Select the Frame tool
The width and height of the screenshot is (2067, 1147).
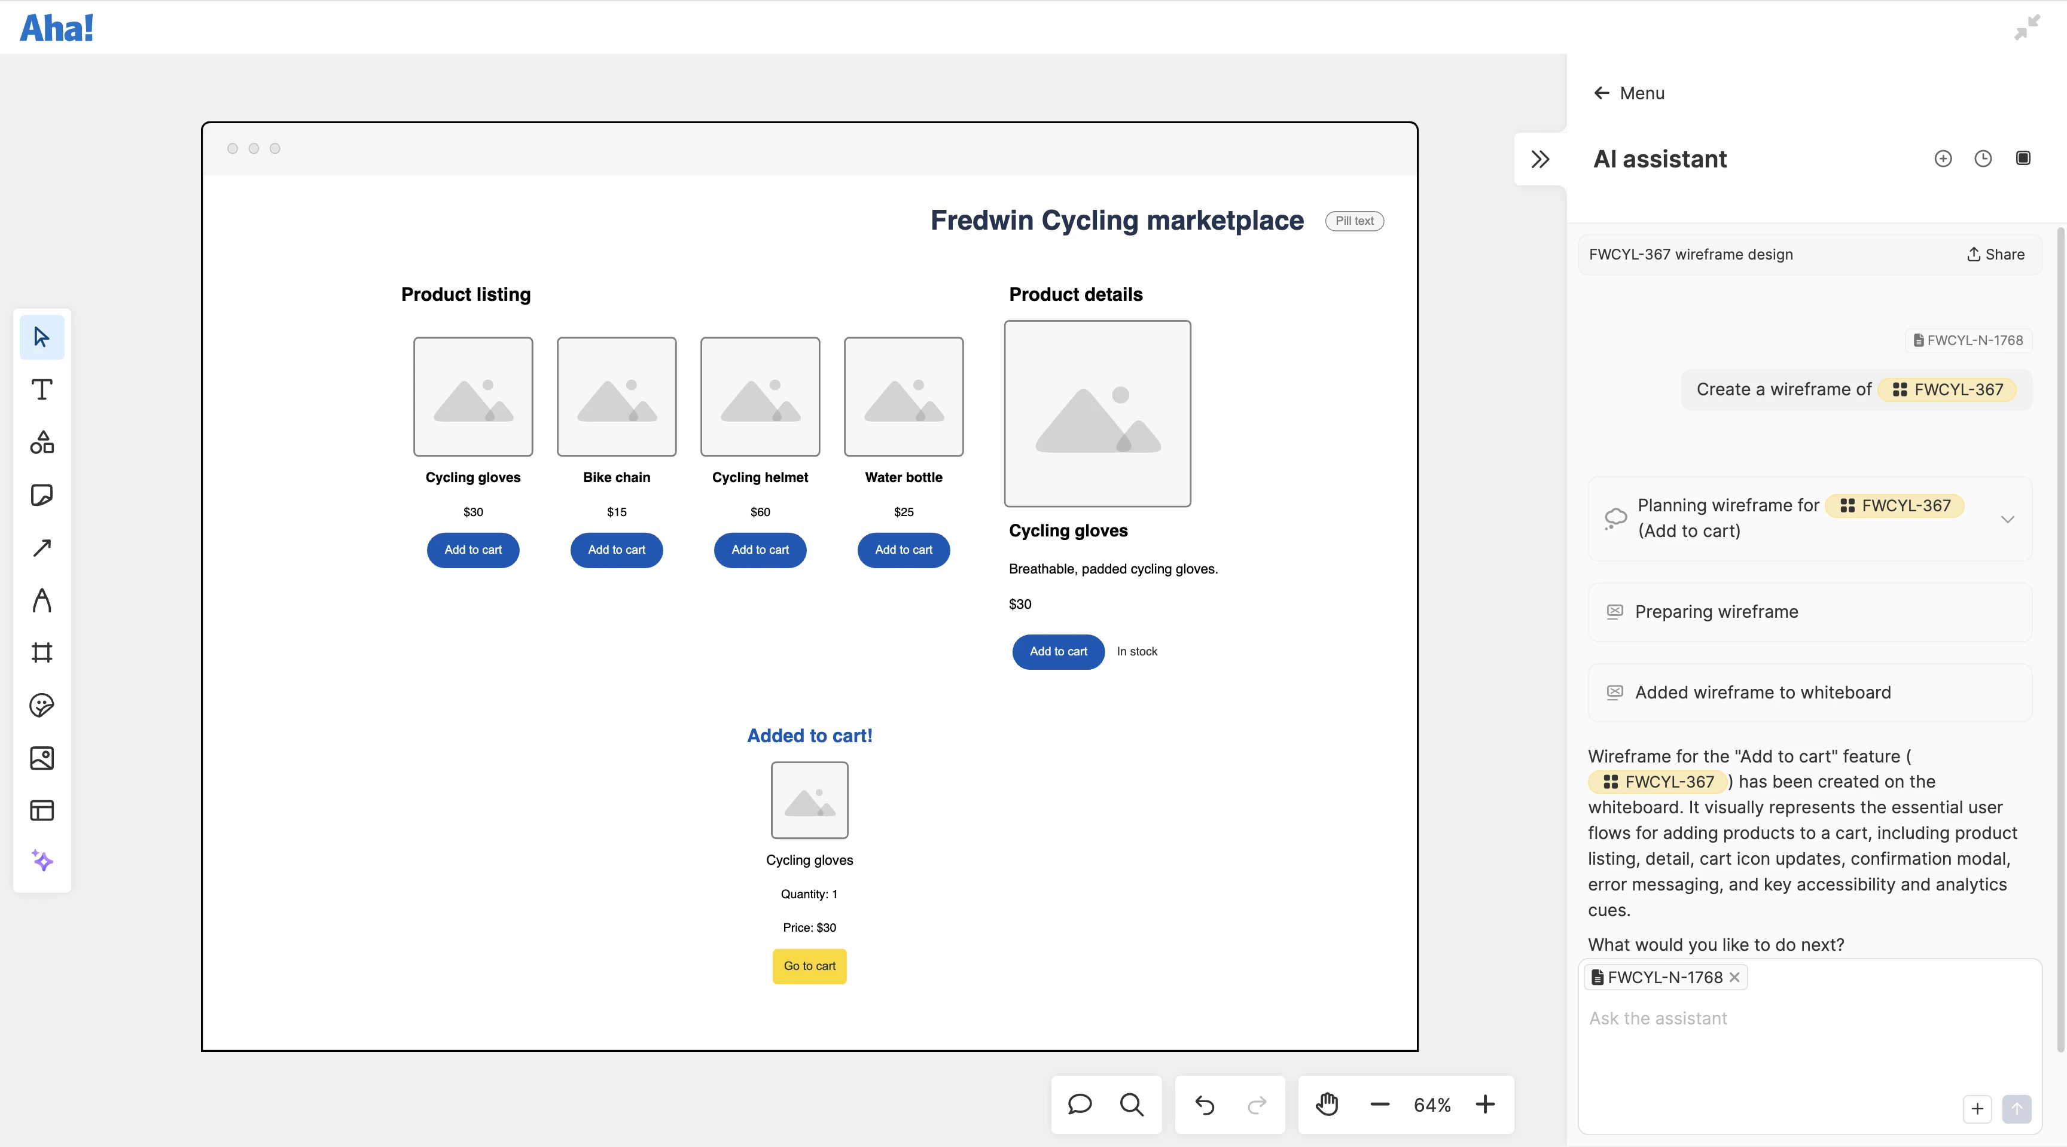pos(42,652)
